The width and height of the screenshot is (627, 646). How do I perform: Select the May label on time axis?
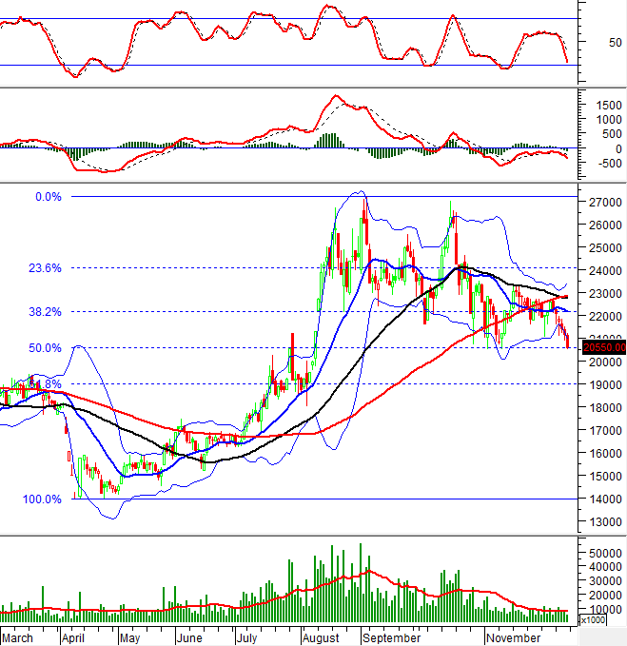(130, 637)
